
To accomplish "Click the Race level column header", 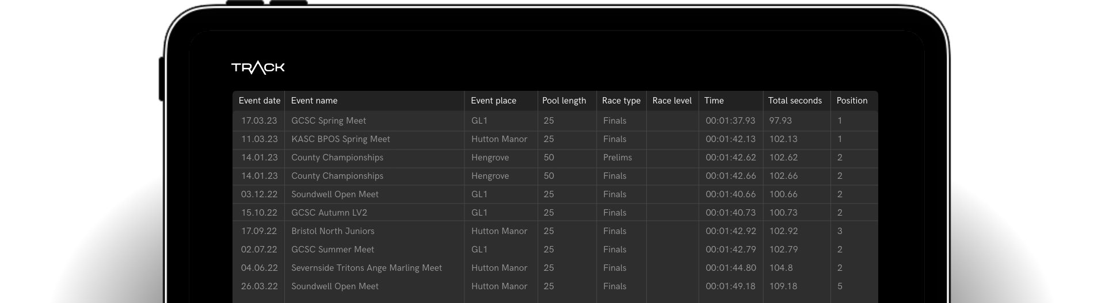I will click(672, 101).
